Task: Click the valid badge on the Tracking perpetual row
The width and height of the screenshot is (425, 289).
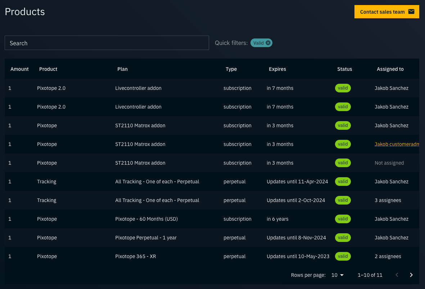Action: coord(343,182)
